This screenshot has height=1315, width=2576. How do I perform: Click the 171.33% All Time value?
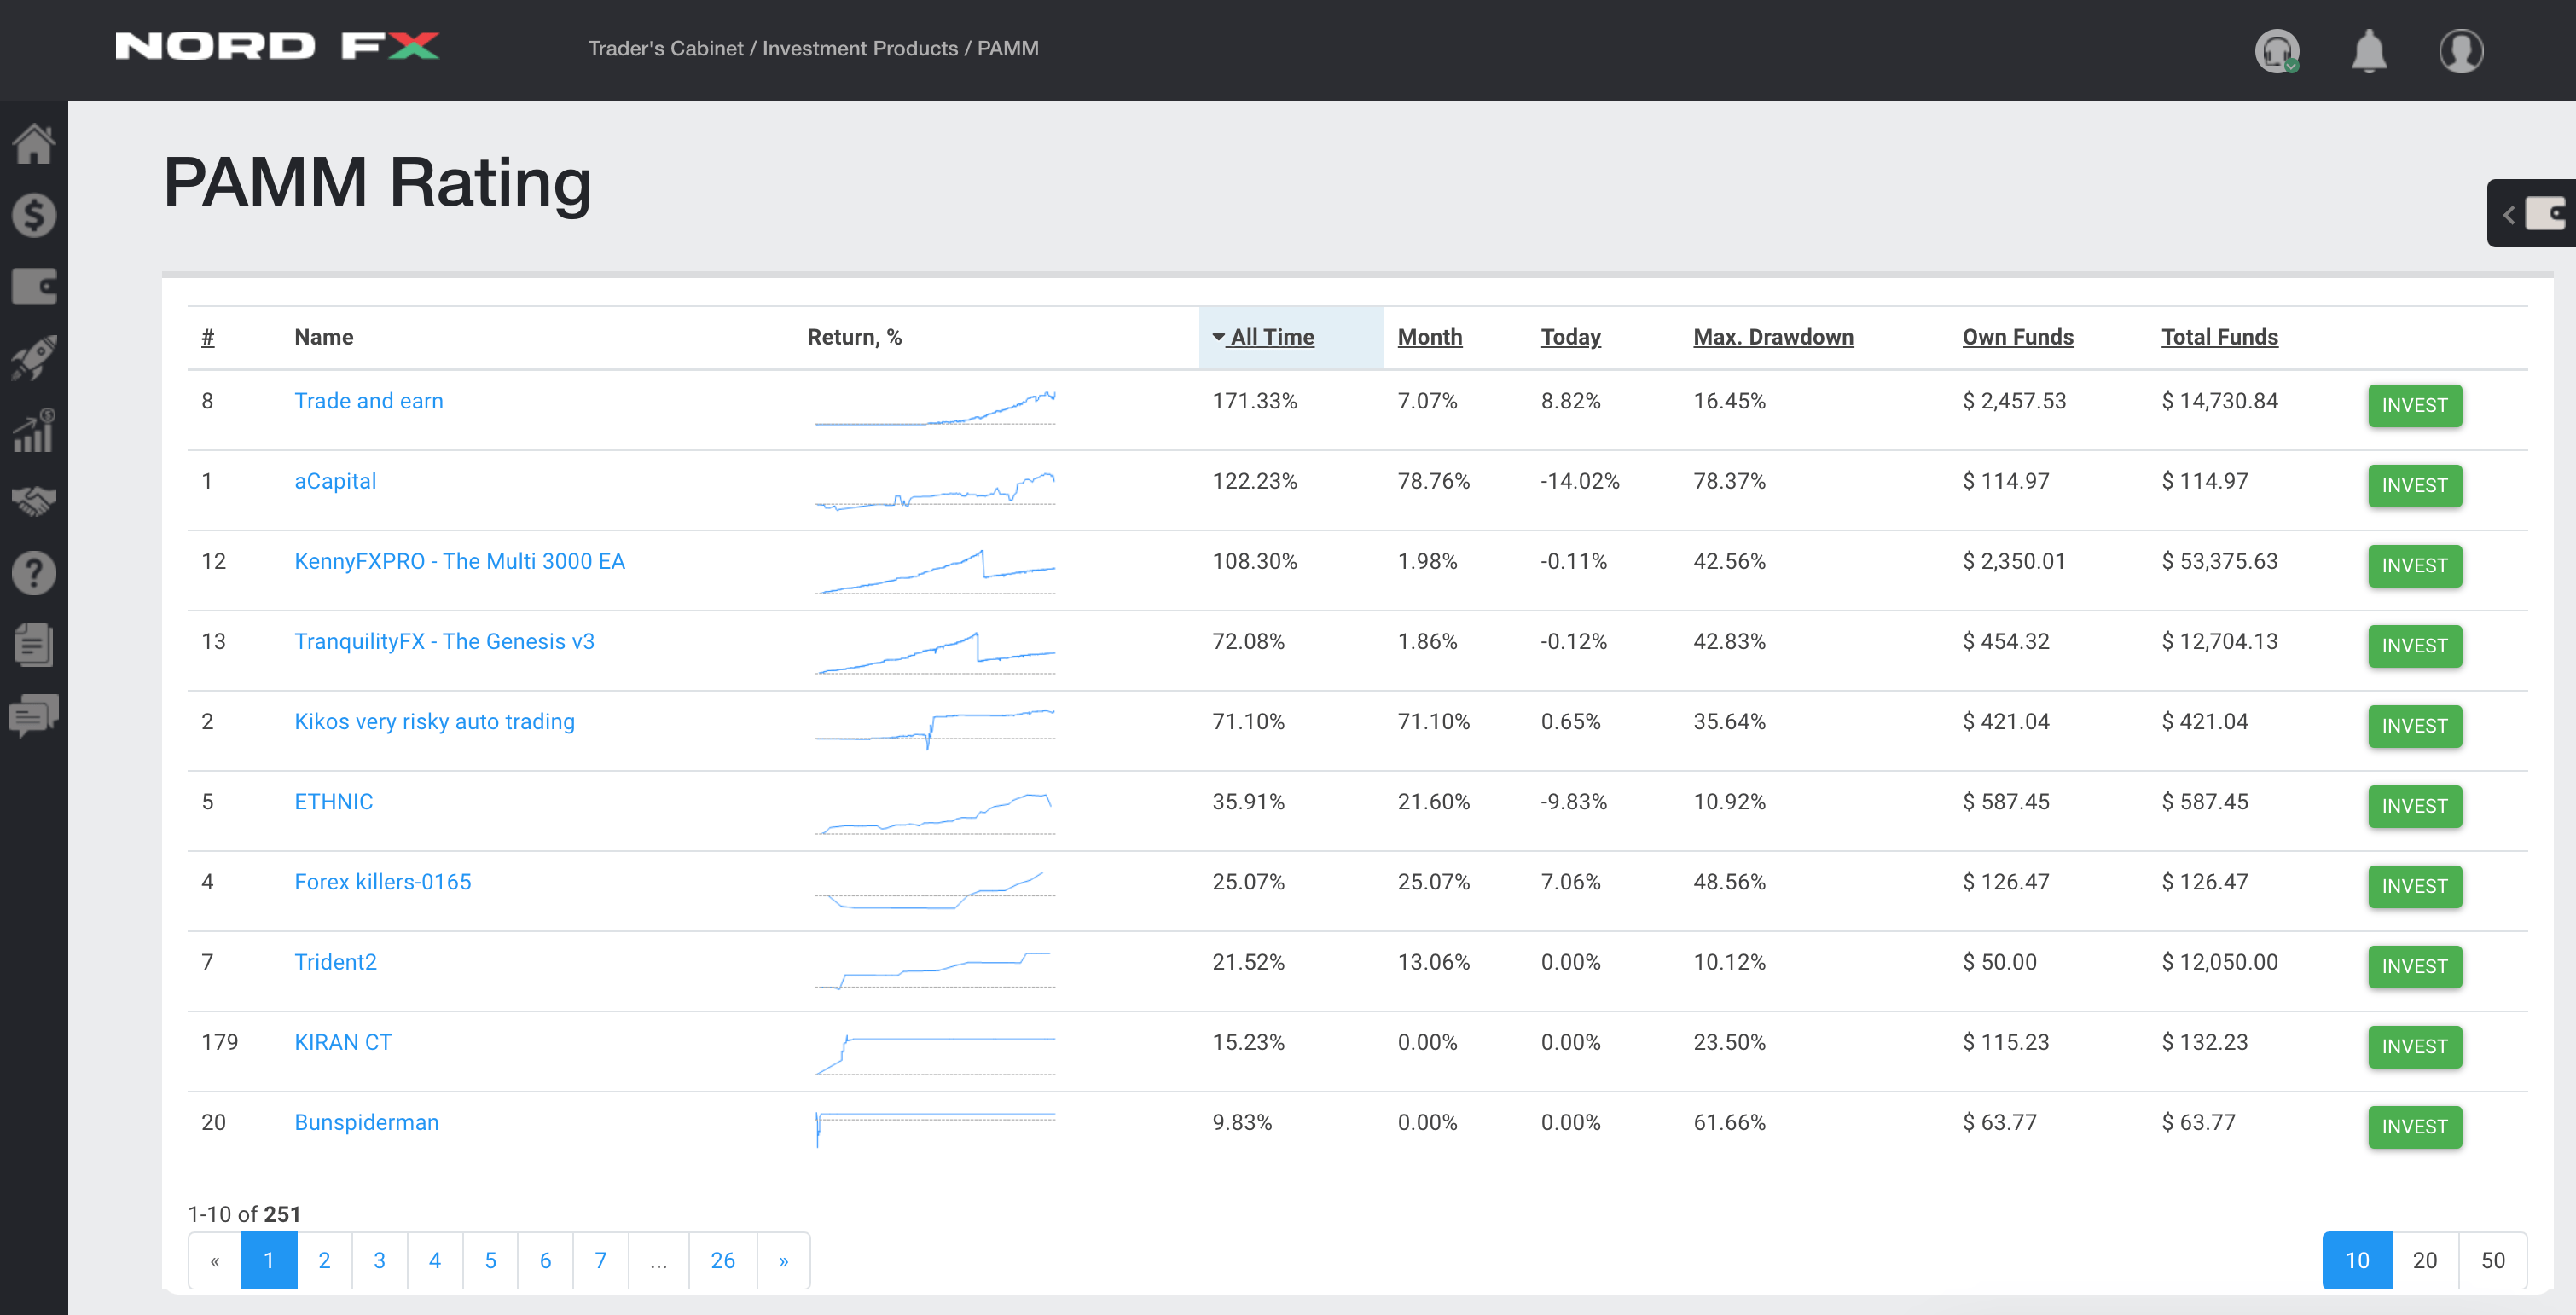pos(1254,401)
